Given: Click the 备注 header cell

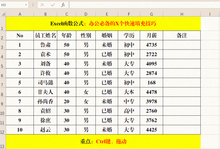Looking at the screenshot, I should point(182,35).
